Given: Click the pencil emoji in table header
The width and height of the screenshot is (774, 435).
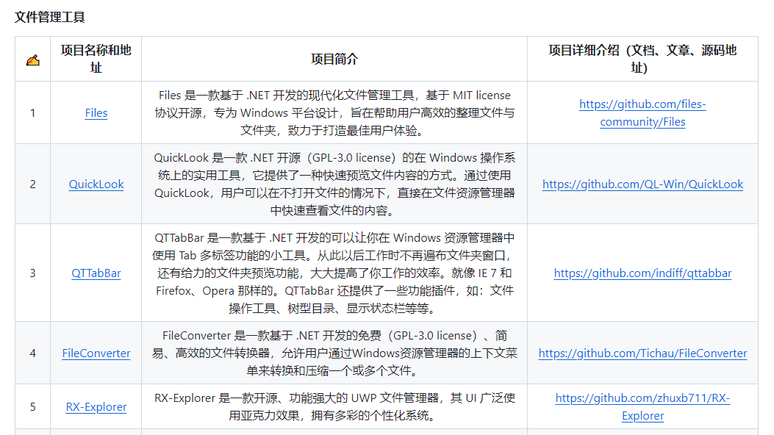Looking at the screenshot, I should pyautogui.click(x=32, y=60).
